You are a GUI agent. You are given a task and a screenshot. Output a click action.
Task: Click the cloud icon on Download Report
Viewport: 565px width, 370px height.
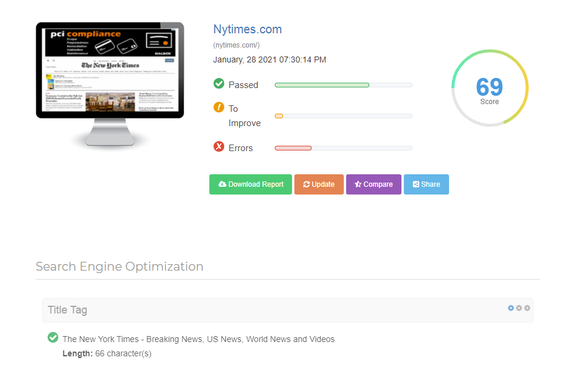(x=222, y=184)
